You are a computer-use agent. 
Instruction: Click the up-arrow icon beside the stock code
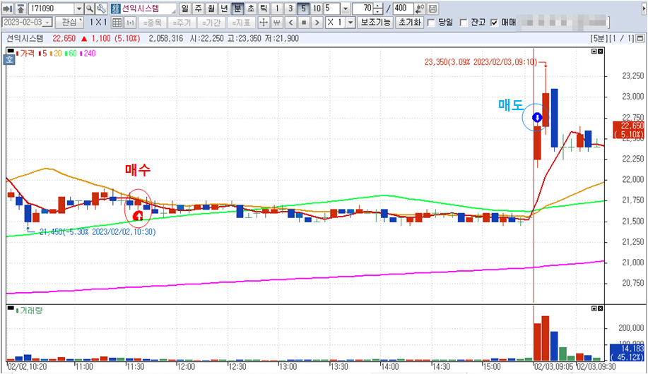point(20,8)
